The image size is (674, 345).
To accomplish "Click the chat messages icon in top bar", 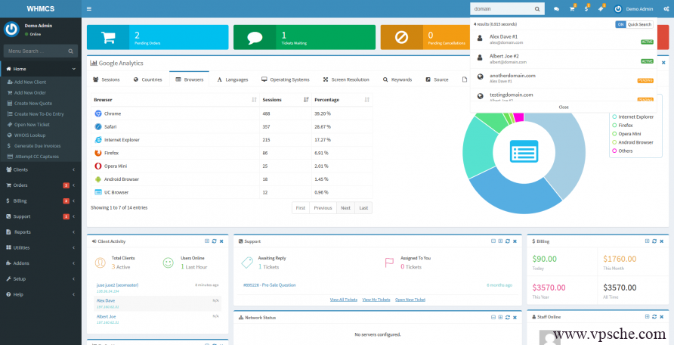I will pyautogui.click(x=556, y=9).
